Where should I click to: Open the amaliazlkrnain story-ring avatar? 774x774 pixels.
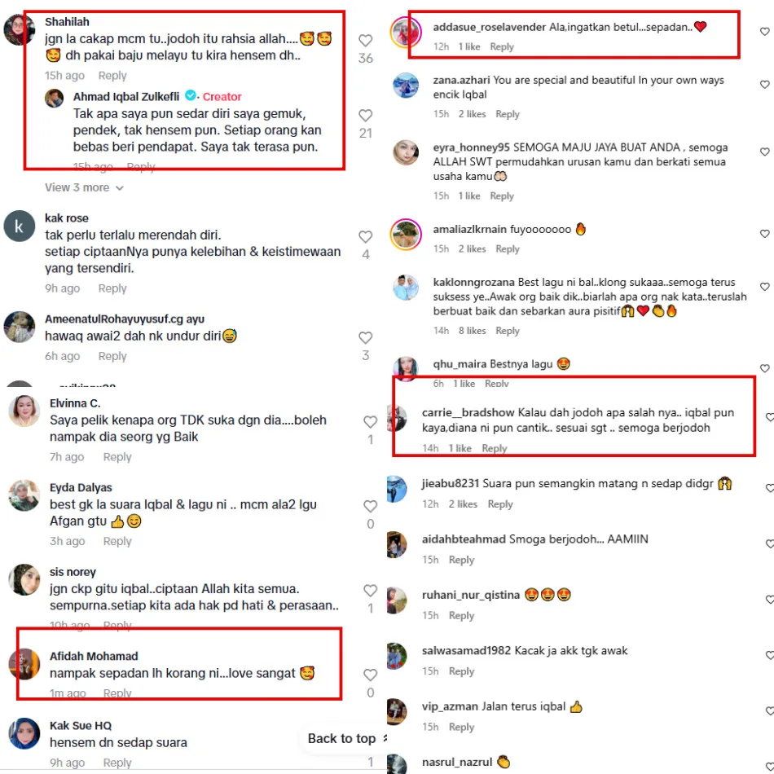(406, 234)
